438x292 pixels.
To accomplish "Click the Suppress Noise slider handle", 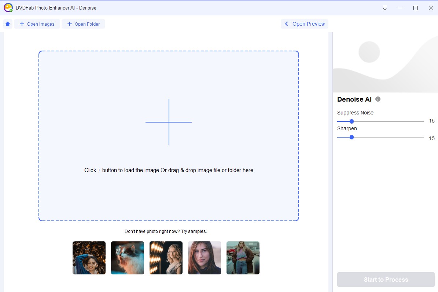I will (352, 121).
